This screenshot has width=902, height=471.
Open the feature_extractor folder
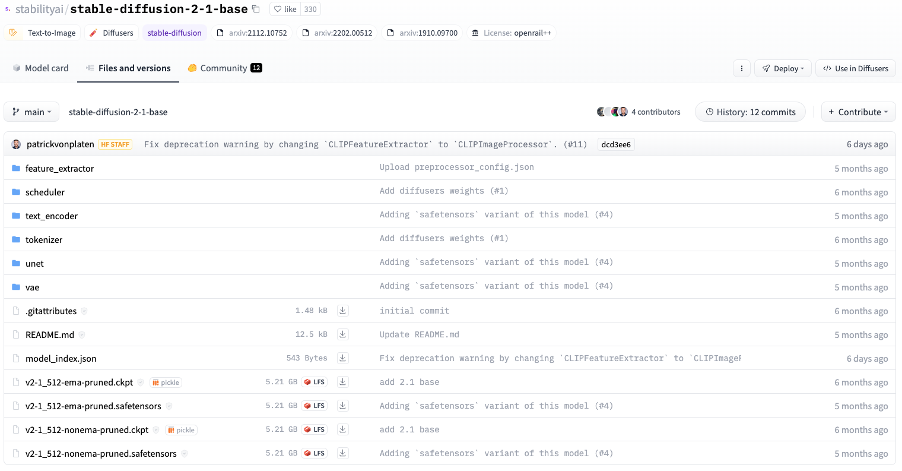59,168
